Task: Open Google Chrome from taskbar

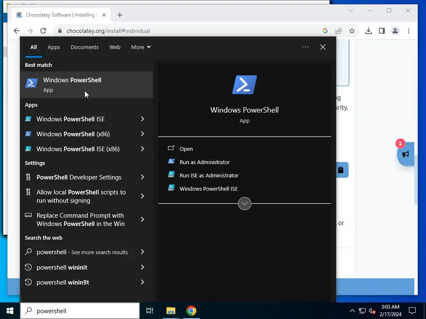Action: click(x=191, y=311)
